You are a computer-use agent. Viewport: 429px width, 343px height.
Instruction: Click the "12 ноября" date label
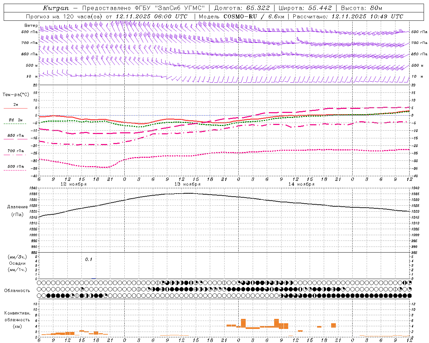pos(73,184)
